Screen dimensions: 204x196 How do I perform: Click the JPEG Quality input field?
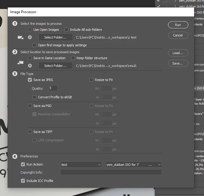coord(53,88)
